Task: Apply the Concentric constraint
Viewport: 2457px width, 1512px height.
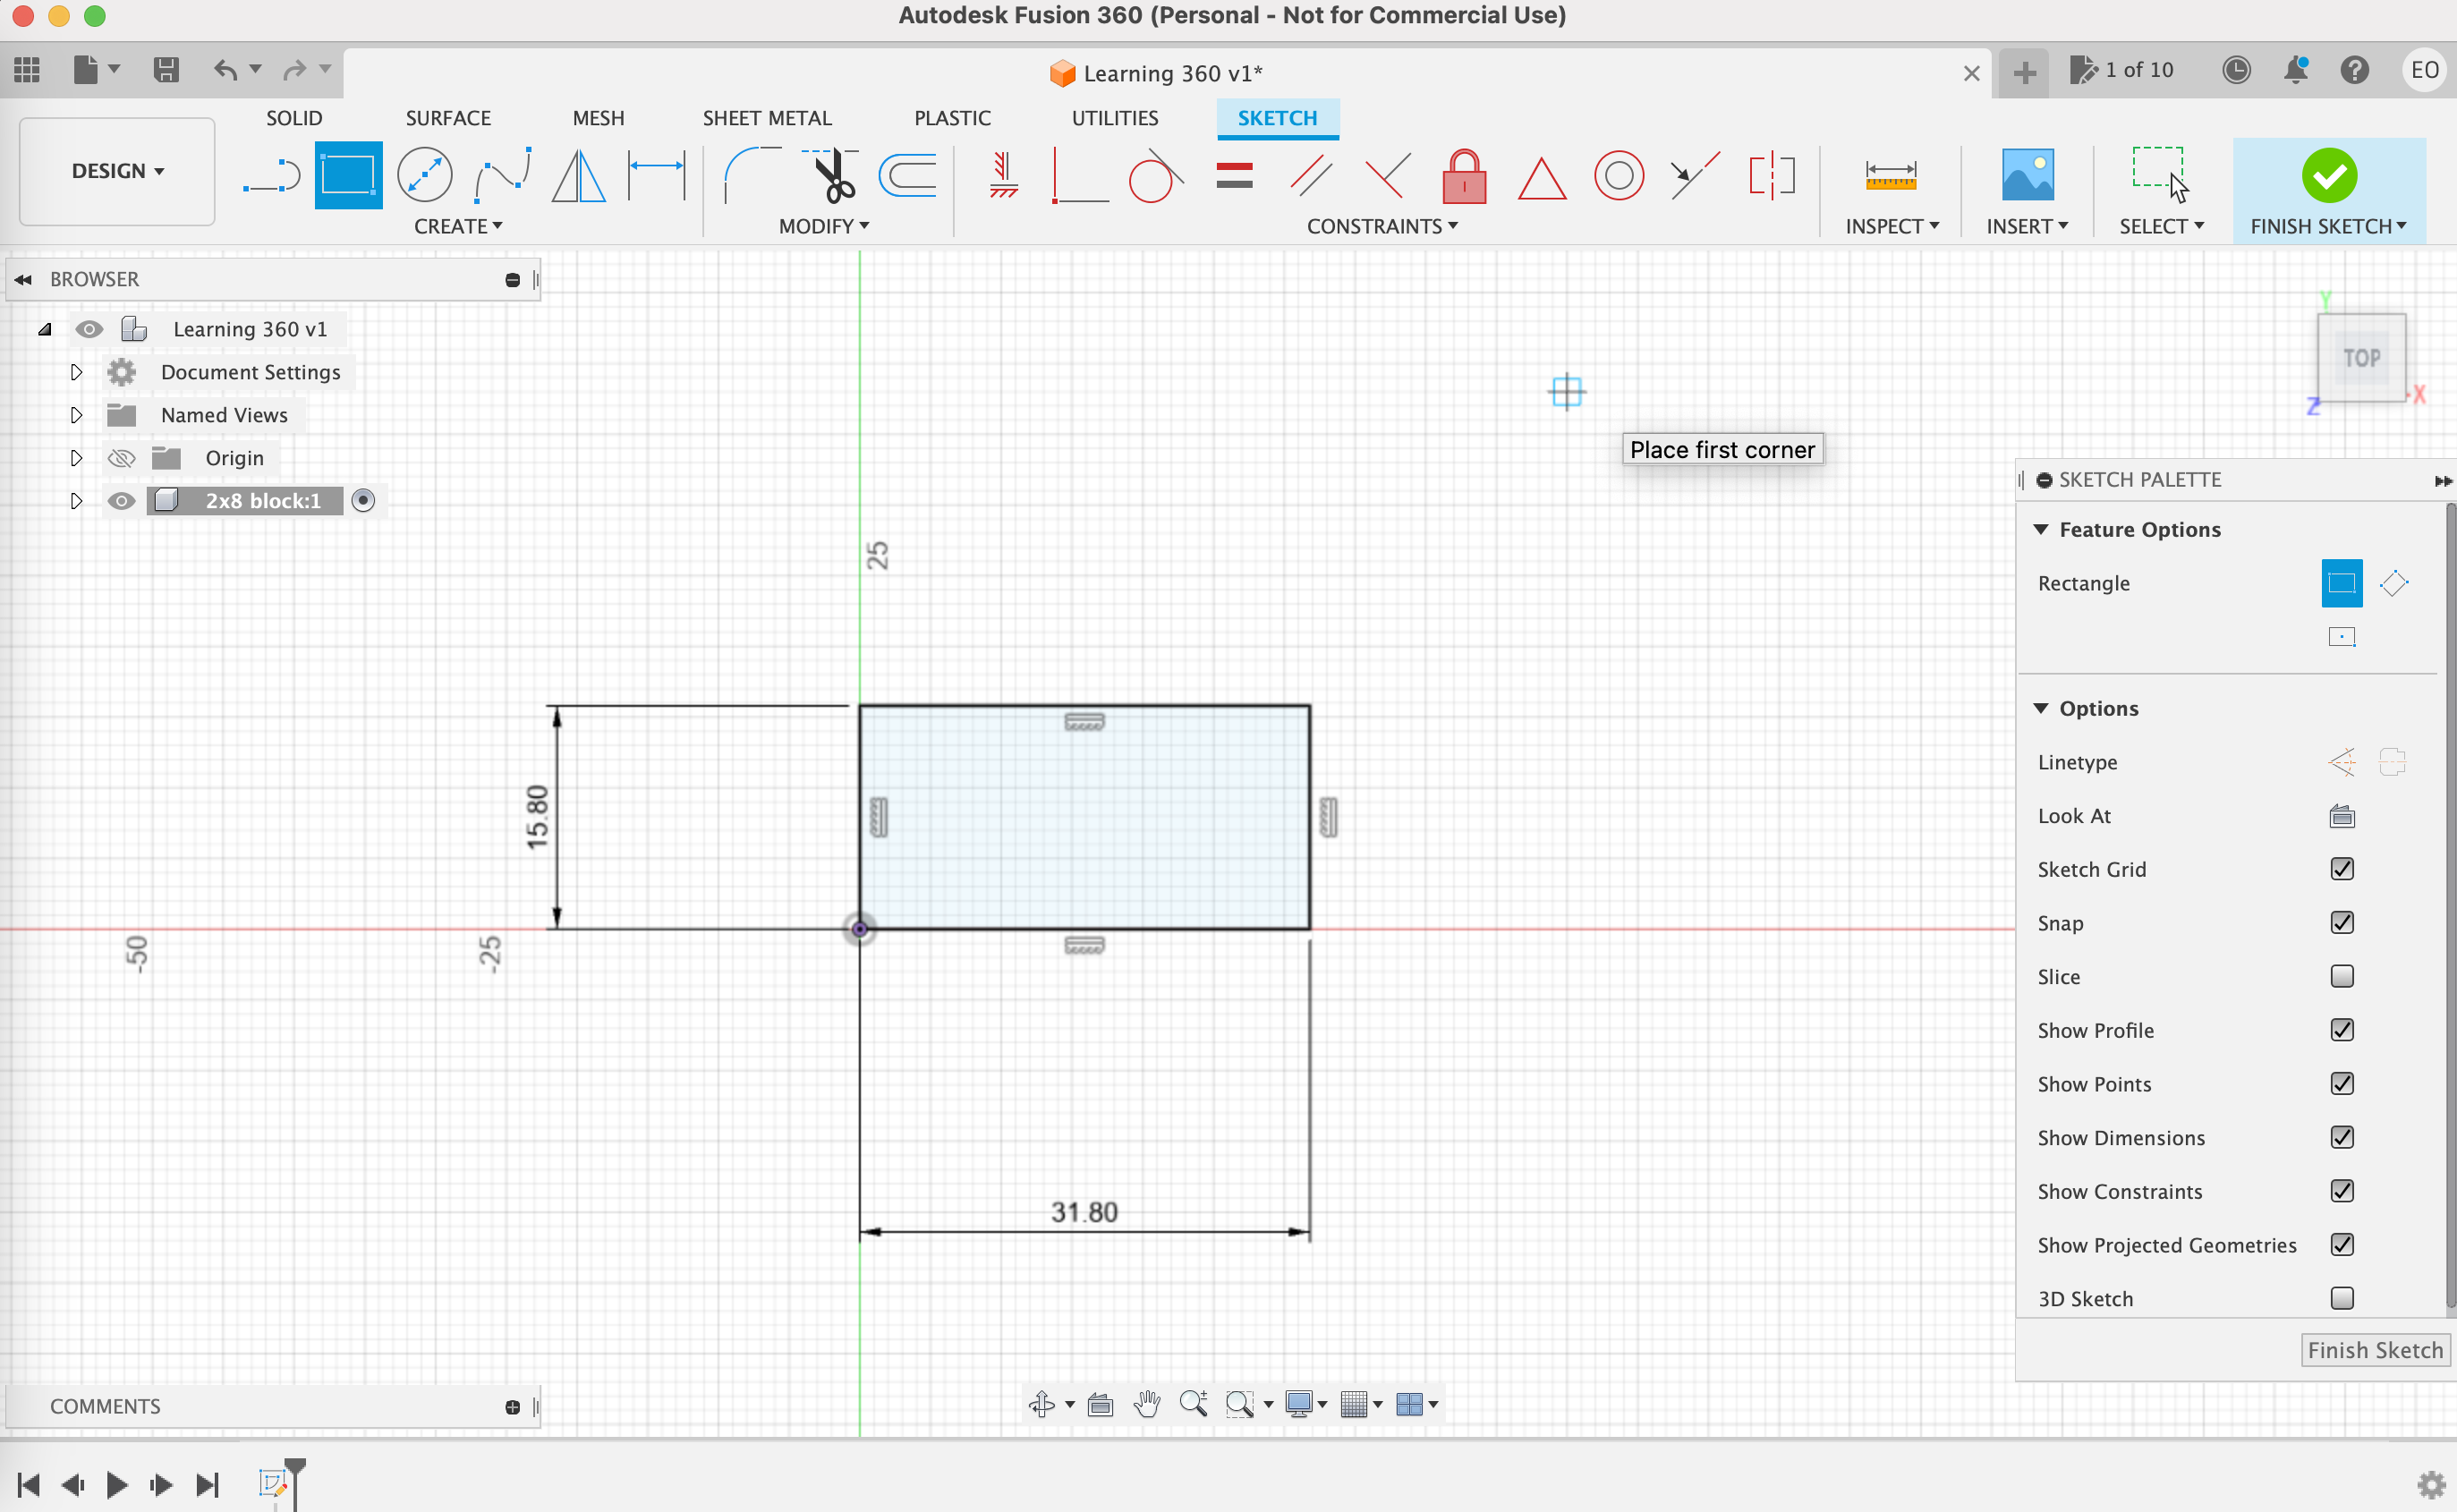Action: (x=1618, y=175)
